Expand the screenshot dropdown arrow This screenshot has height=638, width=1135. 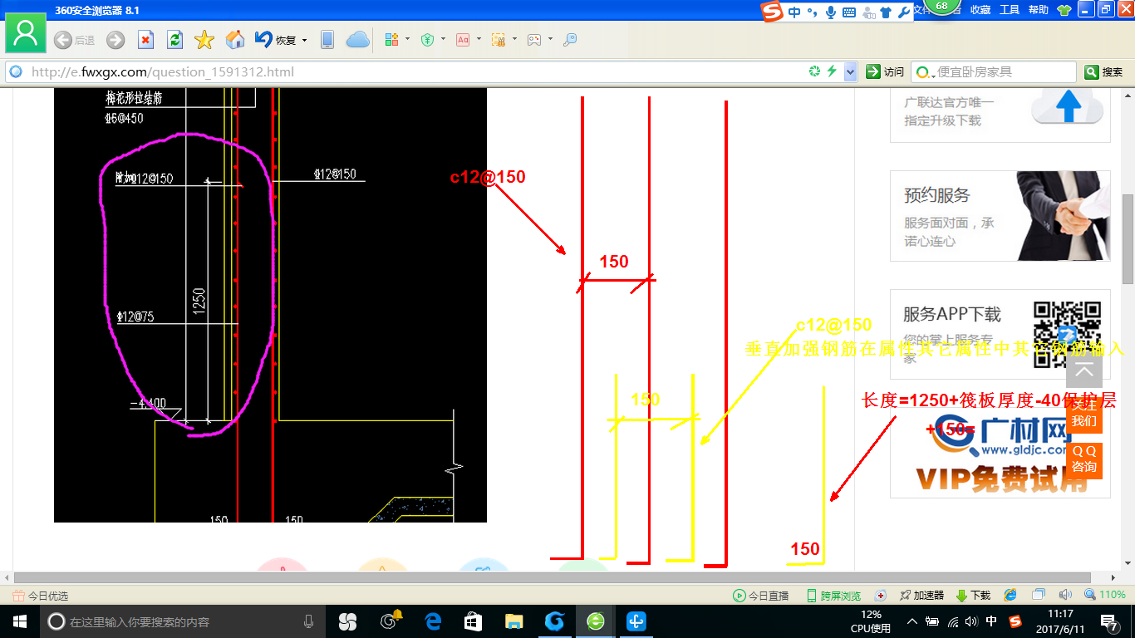(x=514, y=39)
